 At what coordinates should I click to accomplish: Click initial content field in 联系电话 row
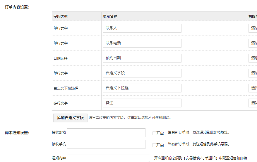253,43
